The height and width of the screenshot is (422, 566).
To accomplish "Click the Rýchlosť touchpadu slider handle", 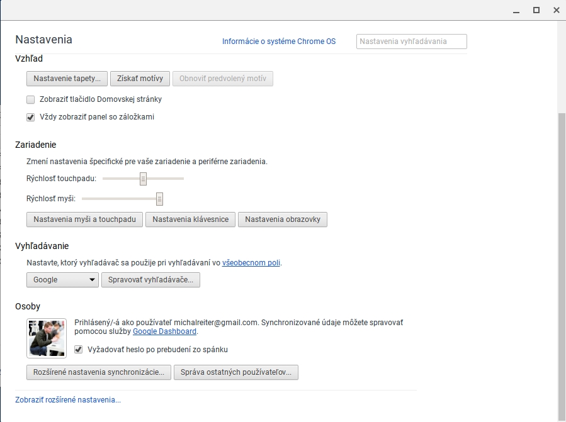I will (143, 179).
